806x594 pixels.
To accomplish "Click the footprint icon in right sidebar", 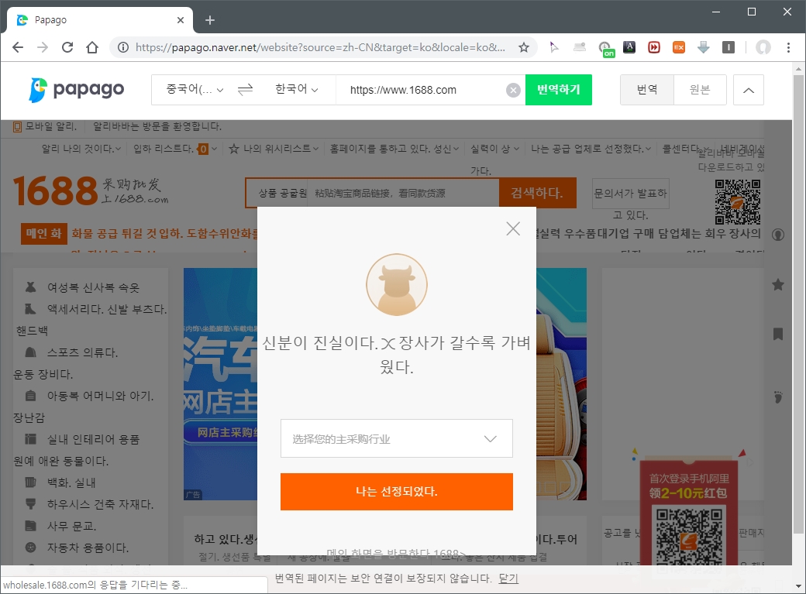I will (x=778, y=397).
